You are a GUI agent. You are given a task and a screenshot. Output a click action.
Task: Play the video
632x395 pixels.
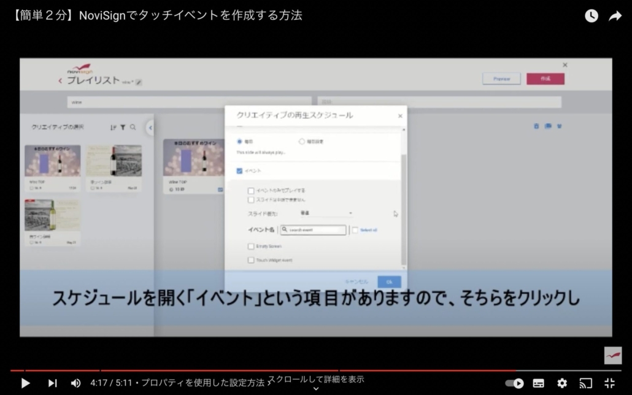coord(25,383)
